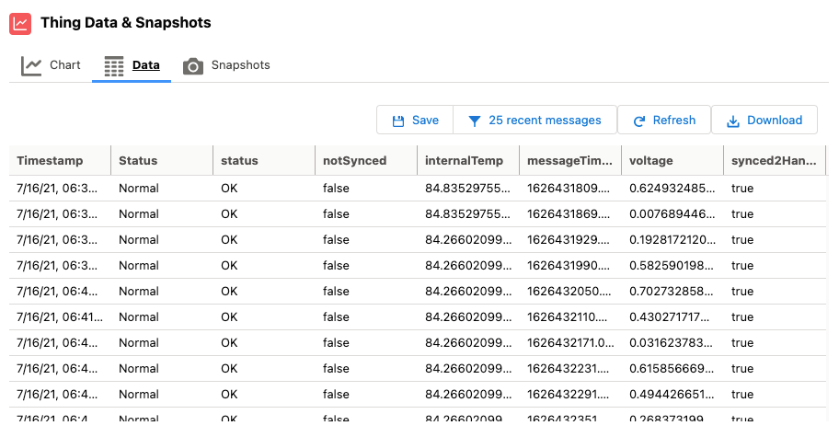This screenshot has height=437, width=839.
Task: Click Normal in the 1626432110 row
Action: (x=139, y=316)
